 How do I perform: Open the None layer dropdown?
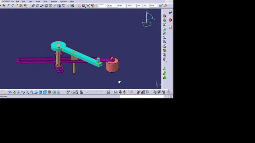coord(154,6)
